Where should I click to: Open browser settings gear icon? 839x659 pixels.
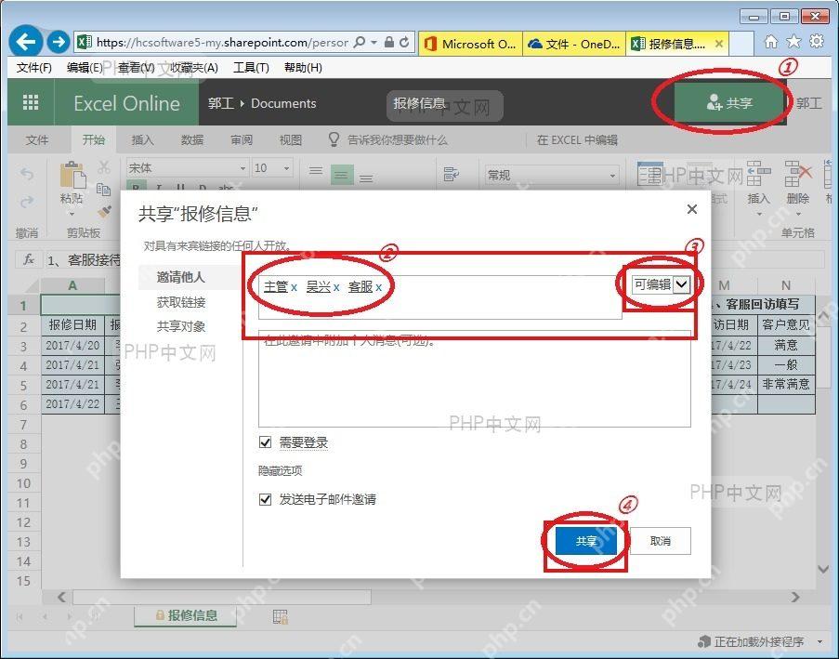click(x=817, y=41)
